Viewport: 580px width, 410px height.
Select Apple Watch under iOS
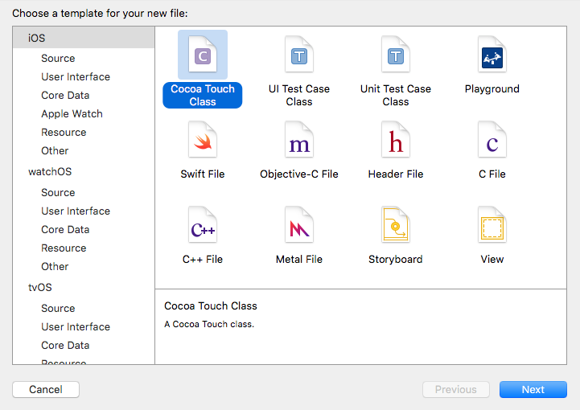[72, 113]
